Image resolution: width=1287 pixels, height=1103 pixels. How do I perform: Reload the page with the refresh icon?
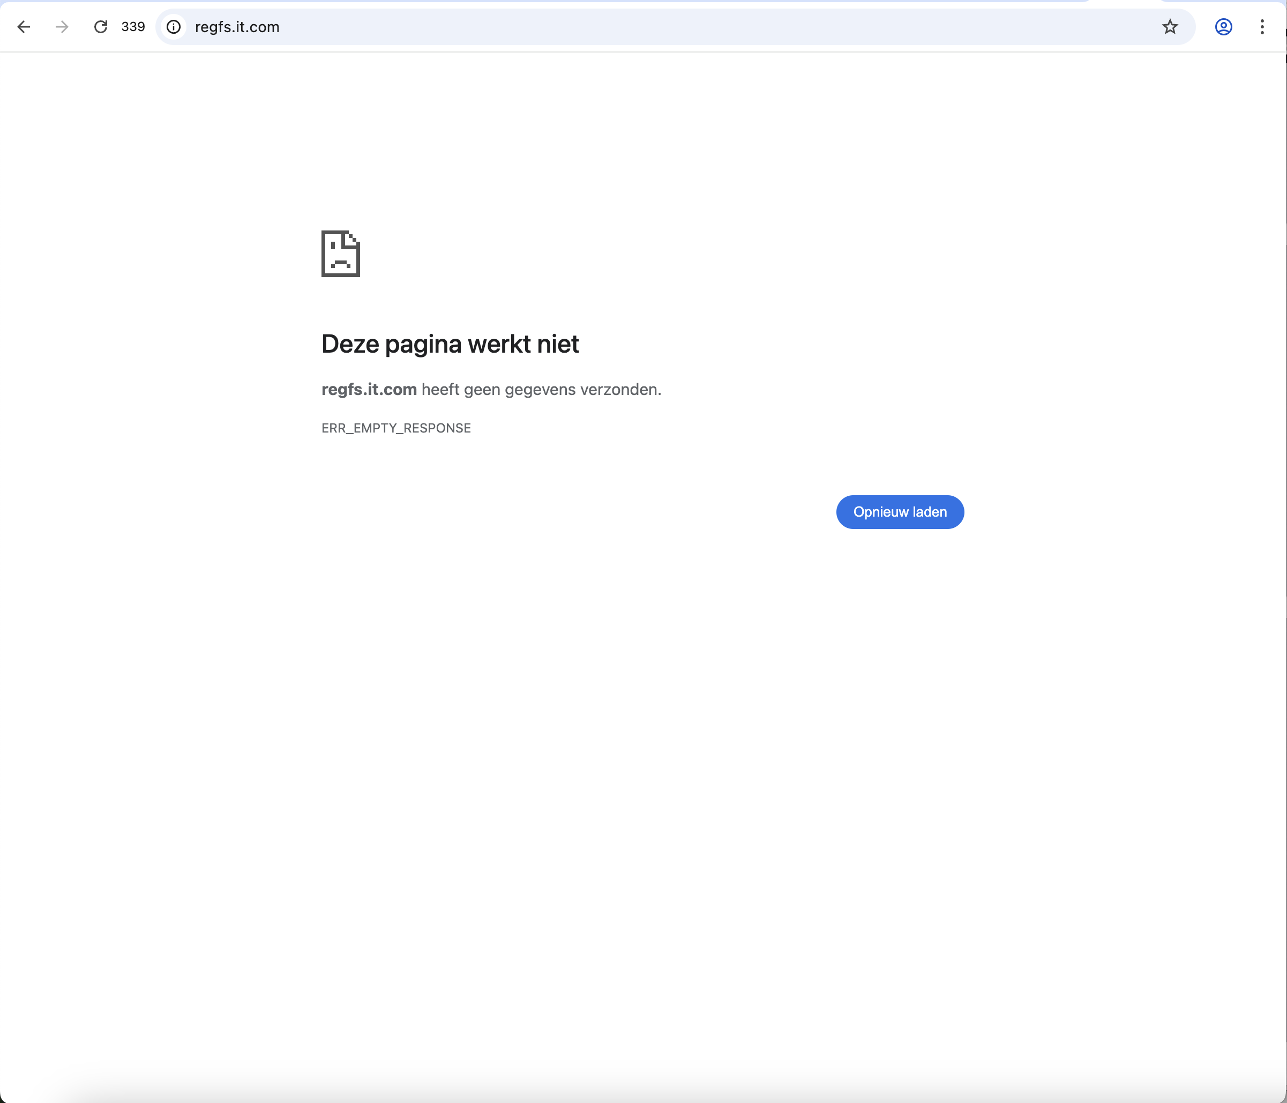click(x=101, y=27)
